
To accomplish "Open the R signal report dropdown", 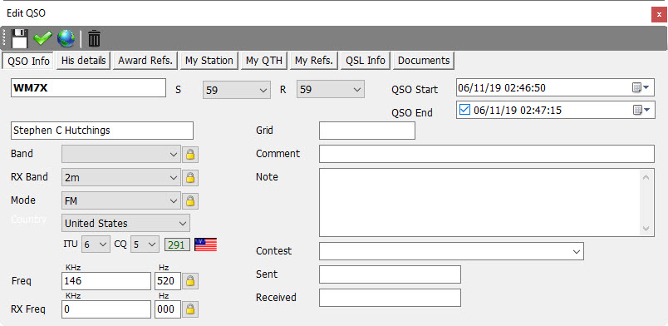I will [356, 90].
